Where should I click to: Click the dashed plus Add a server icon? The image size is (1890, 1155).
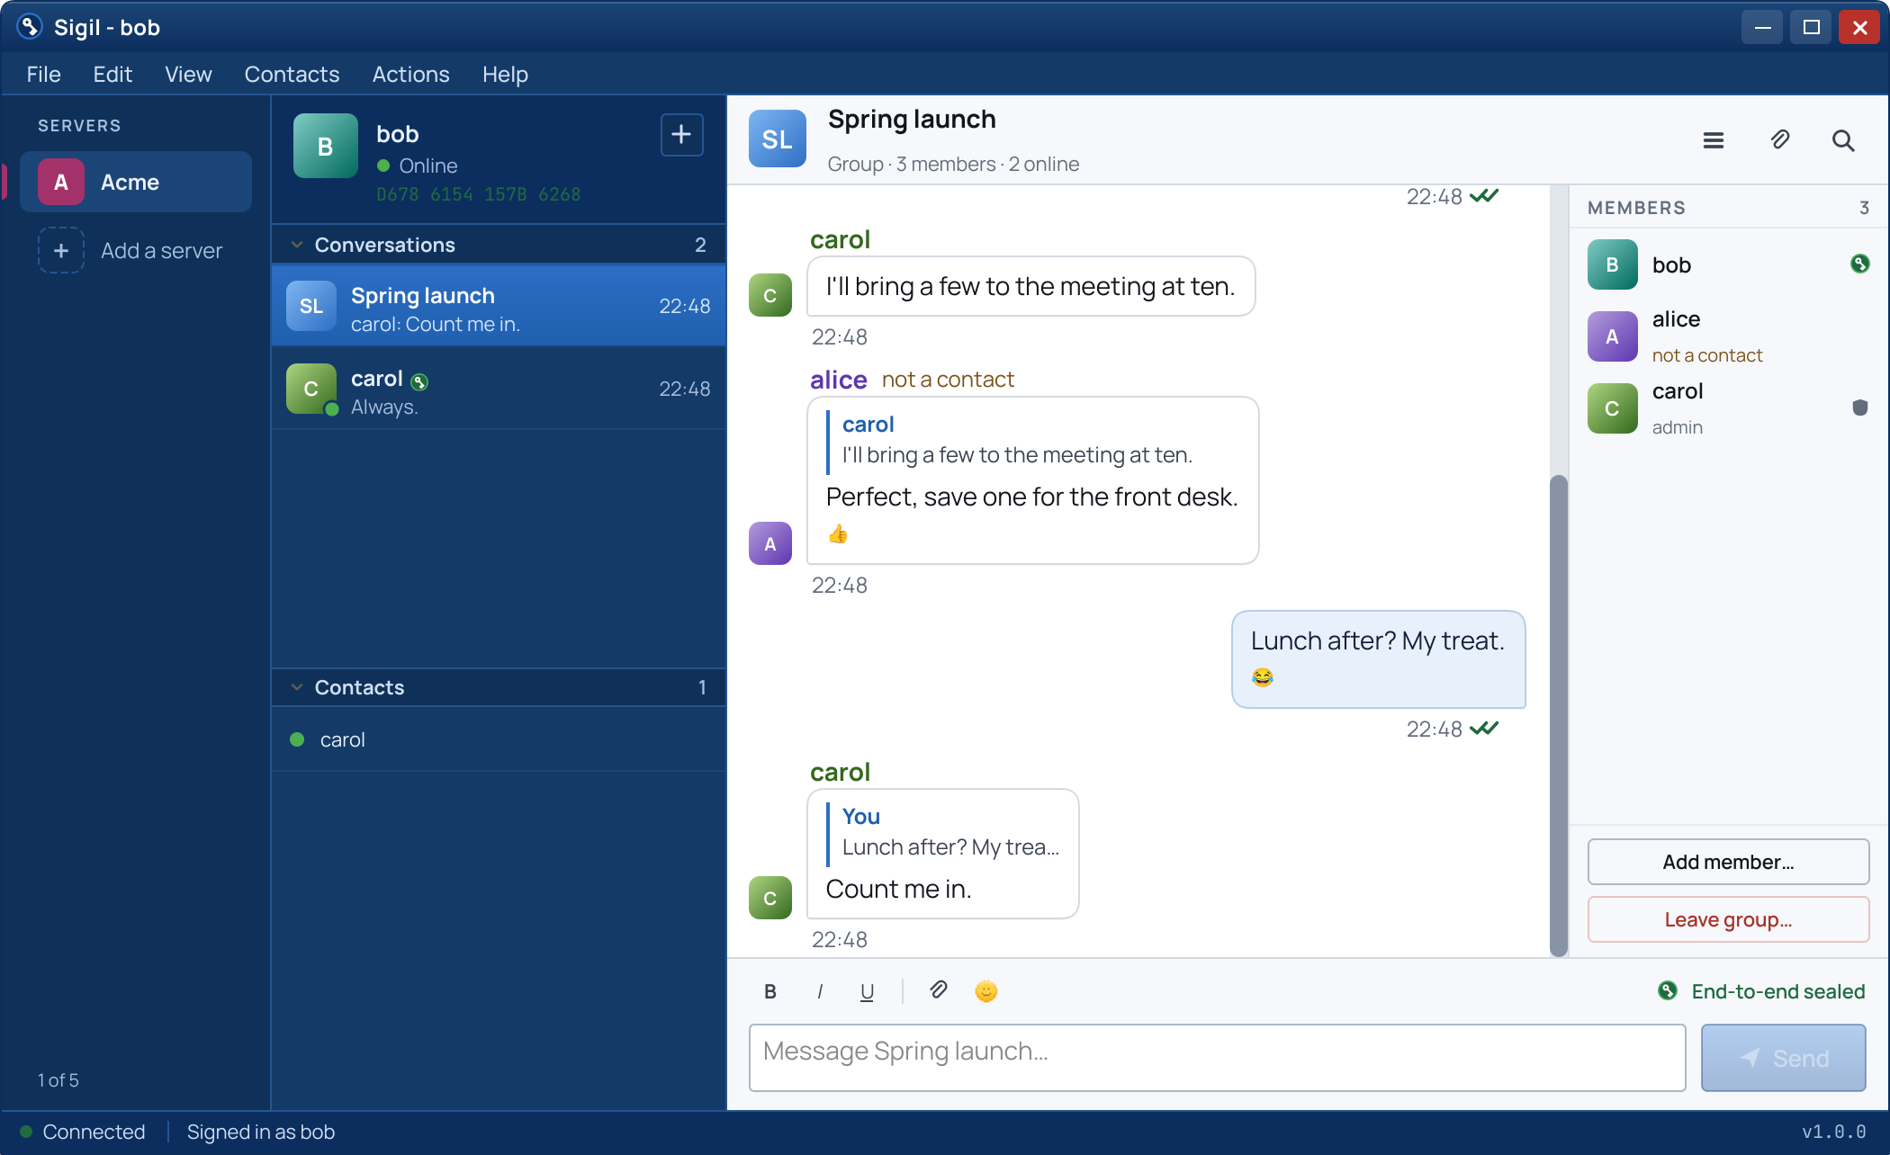click(61, 250)
